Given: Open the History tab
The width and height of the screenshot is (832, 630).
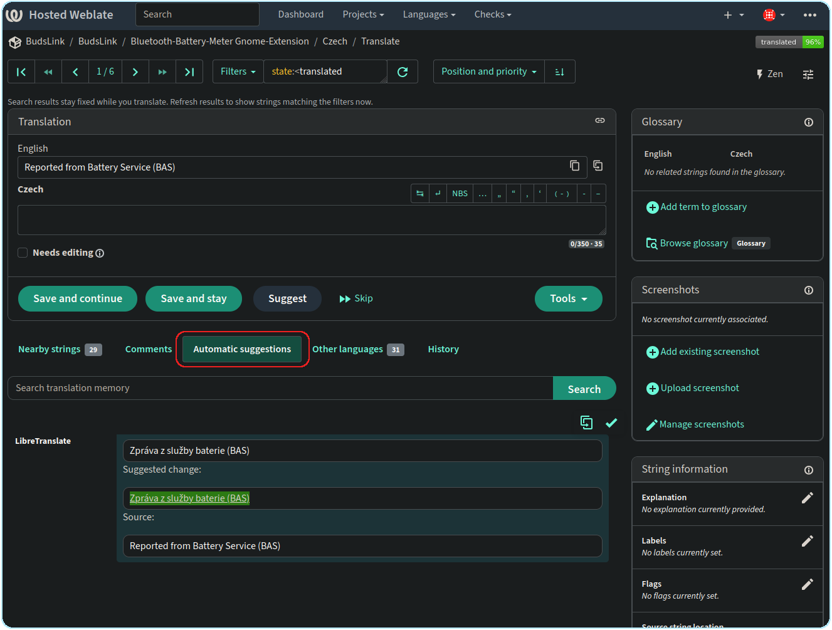Looking at the screenshot, I should (443, 349).
